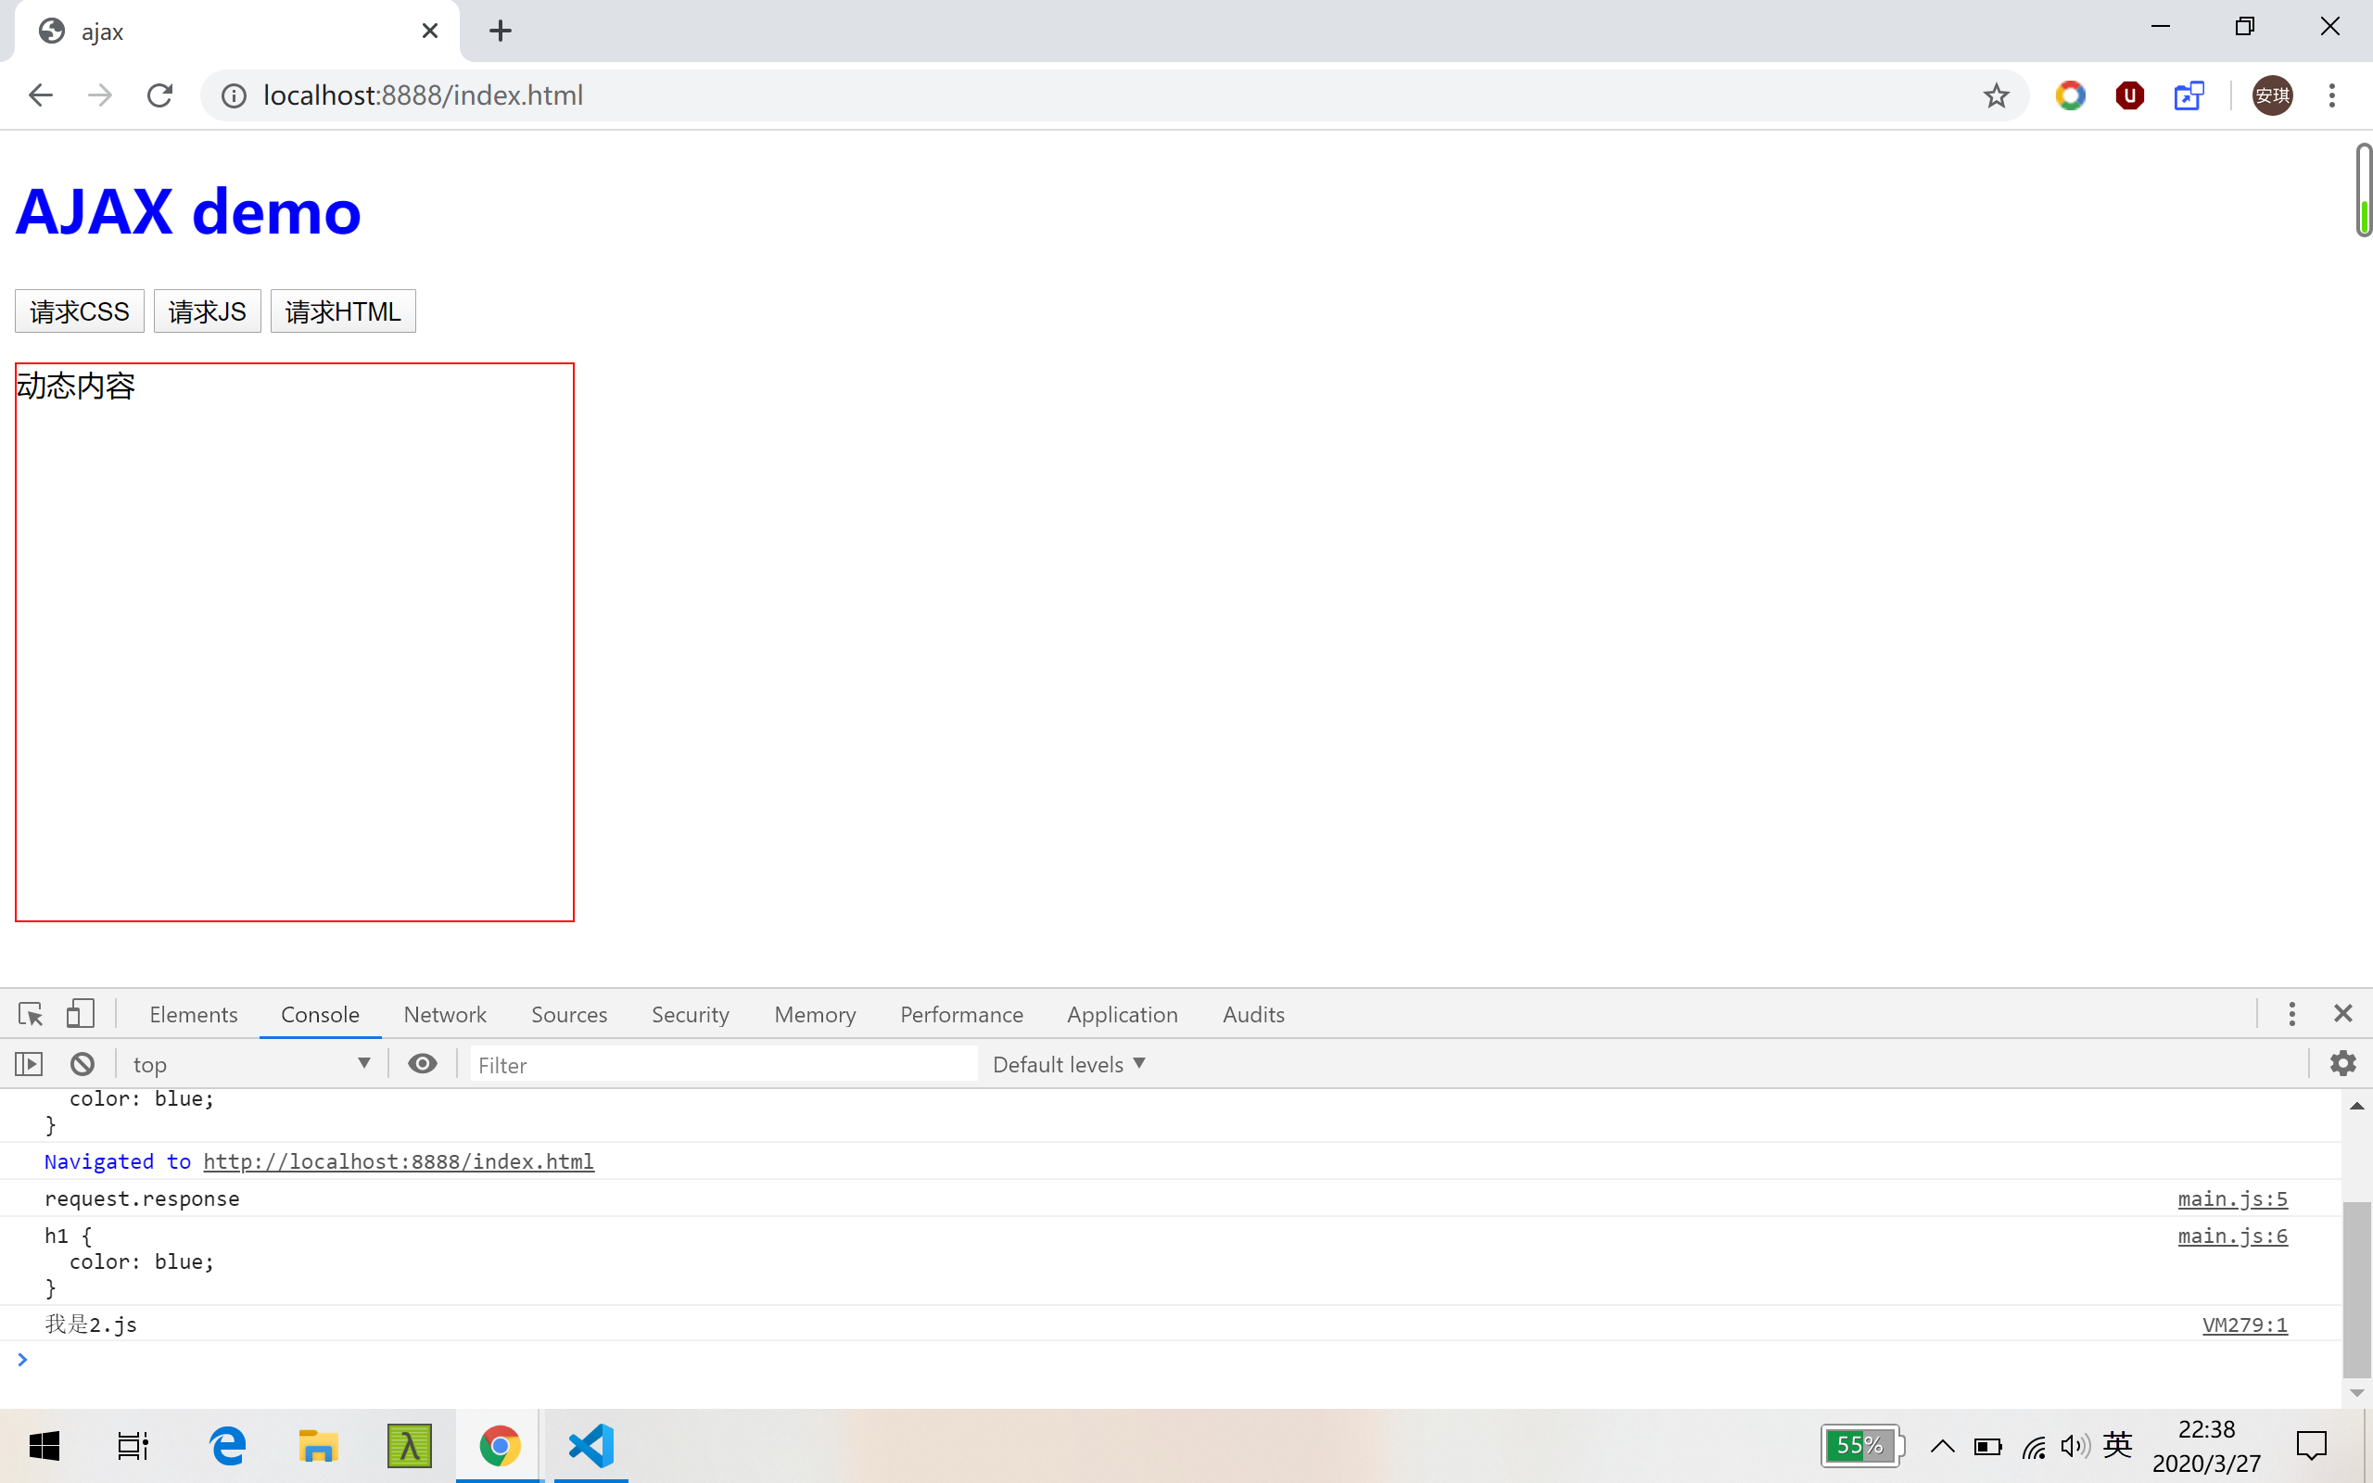Click the inspect element picker icon
2373x1483 pixels.
click(31, 1013)
